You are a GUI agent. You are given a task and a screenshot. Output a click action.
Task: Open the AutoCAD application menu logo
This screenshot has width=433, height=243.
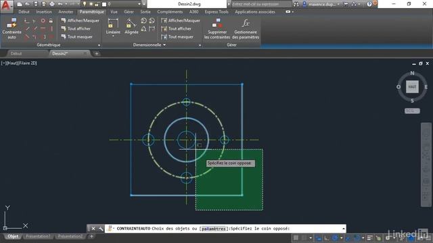click(x=6, y=6)
